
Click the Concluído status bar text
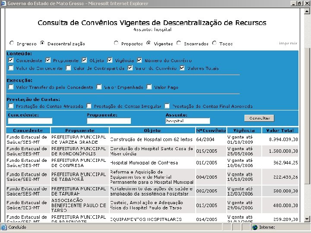(17, 227)
